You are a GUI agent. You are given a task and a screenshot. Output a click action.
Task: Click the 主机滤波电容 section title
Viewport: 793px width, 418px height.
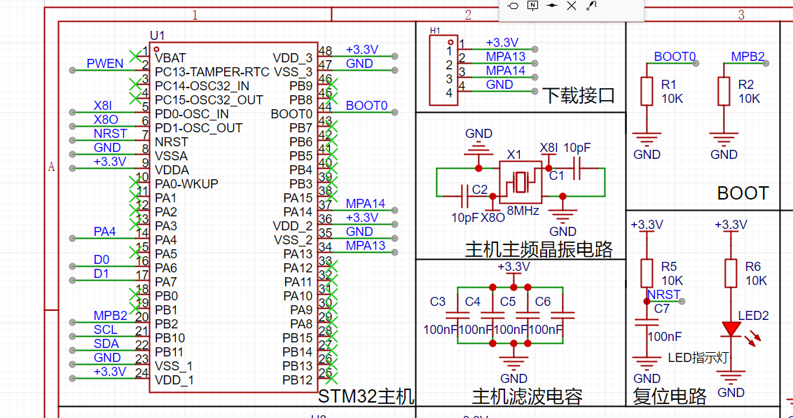click(x=527, y=396)
